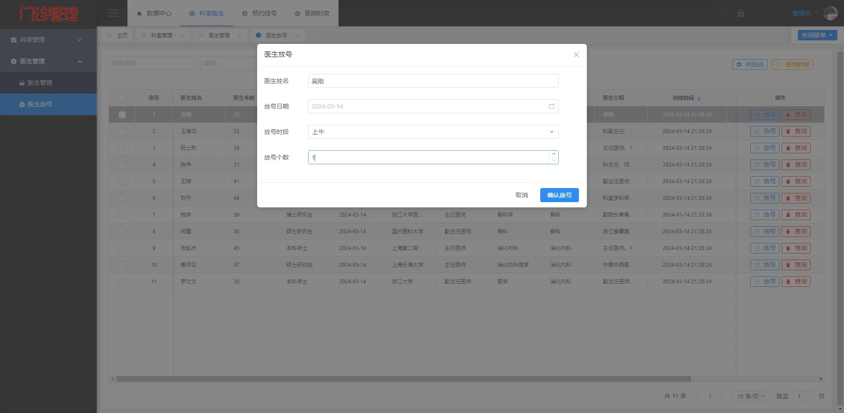The height and width of the screenshot is (413, 844).
Task: Expand the 科室管理 sidebar menu
Action: (48, 40)
